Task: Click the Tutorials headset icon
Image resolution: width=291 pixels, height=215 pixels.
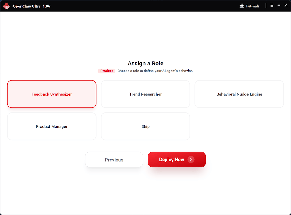Action: [x=242, y=6]
